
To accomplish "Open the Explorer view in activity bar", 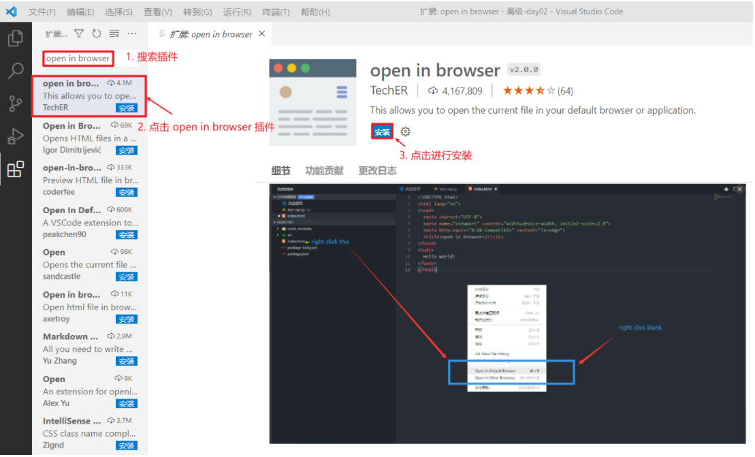I will pyautogui.click(x=16, y=38).
